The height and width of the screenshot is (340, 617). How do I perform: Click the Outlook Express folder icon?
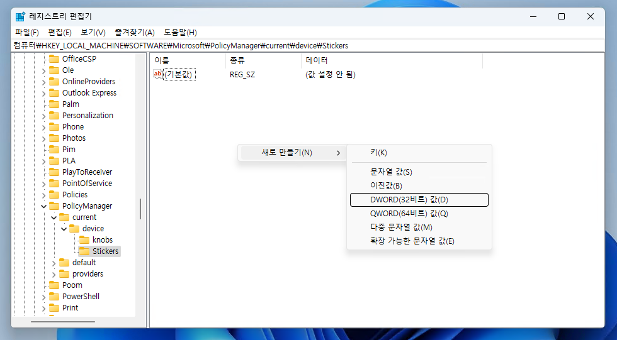54,93
